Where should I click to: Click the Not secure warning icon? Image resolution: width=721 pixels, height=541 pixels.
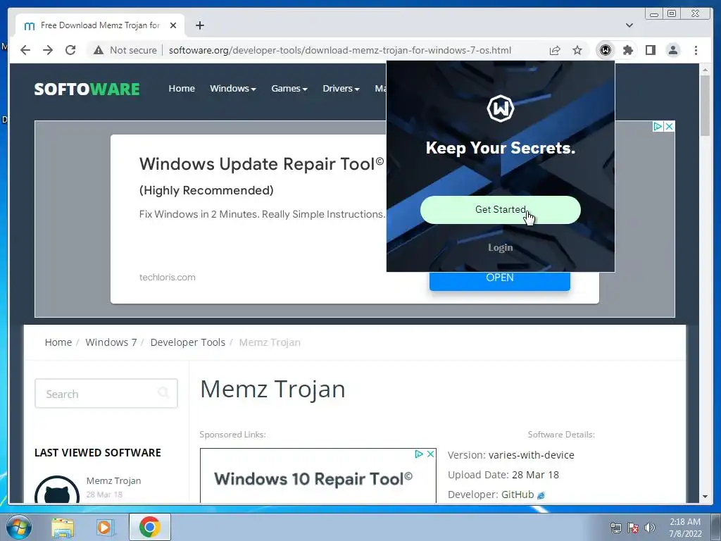pos(99,50)
